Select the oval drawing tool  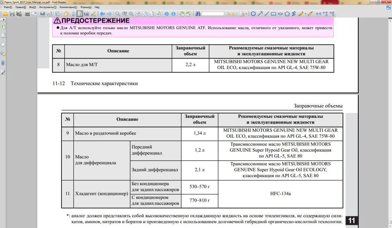coord(280,14)
